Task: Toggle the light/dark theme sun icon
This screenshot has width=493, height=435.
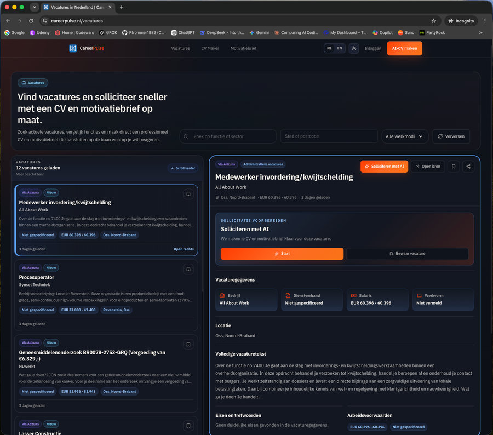Action: point(354,48)
